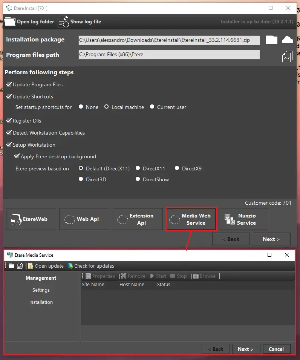Click Check for updates in Media Service
The image size is (300, 360).
click(90, 266)
